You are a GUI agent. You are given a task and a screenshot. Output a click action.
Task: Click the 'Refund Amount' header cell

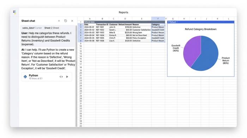(125, 25)
